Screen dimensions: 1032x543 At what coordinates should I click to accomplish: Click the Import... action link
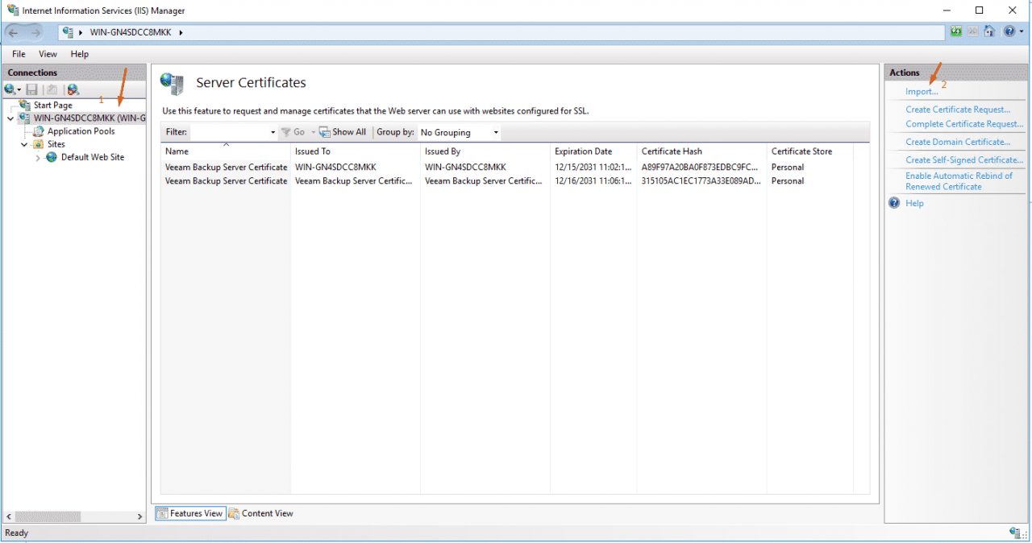pos(922,92)
